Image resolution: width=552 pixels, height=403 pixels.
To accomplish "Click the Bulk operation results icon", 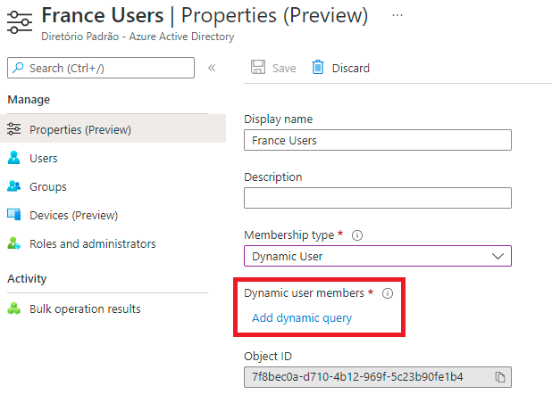I will tap(13, 309).
